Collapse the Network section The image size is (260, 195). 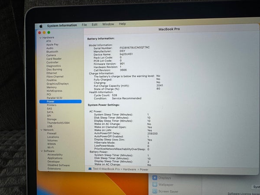pyautogui.click(x=42, y=130)
